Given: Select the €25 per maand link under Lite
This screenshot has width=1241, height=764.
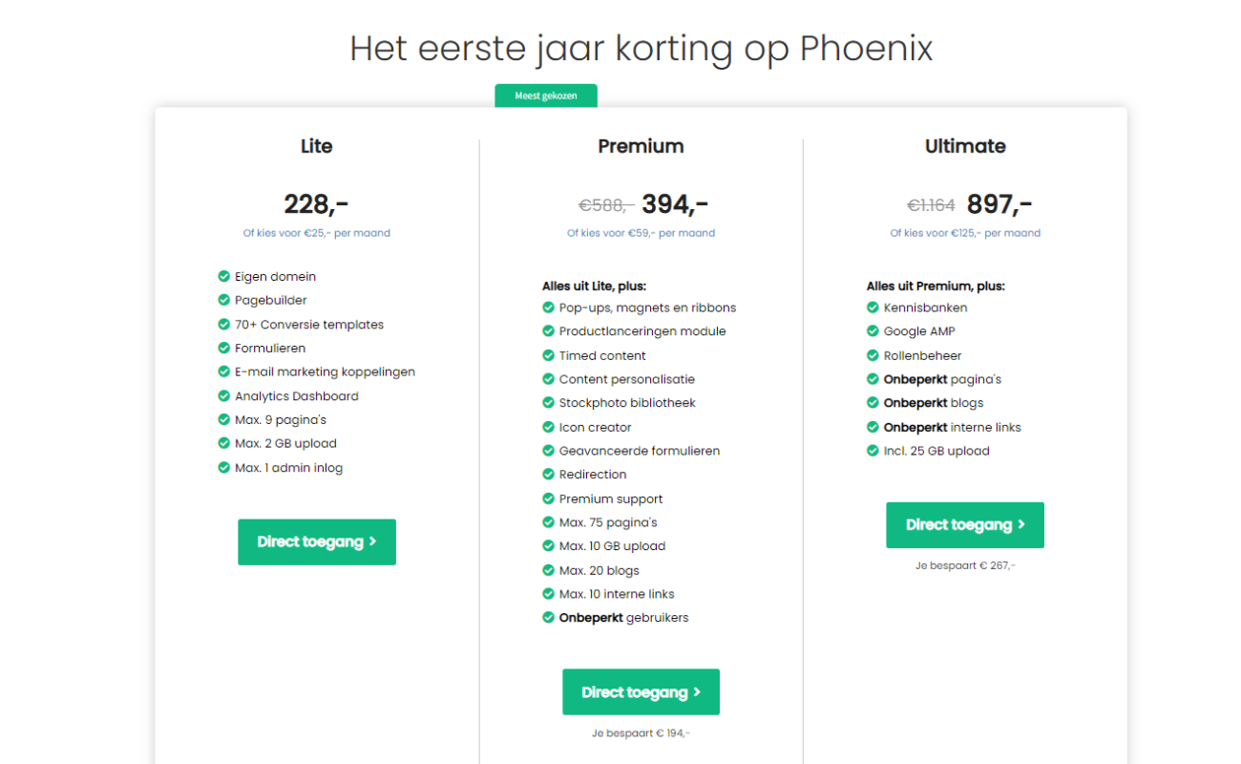Looking at the screenshot, I should point(317,233).
